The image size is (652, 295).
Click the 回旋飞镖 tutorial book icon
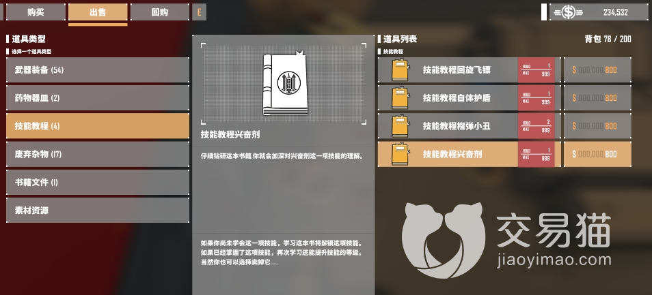point(400,70)
